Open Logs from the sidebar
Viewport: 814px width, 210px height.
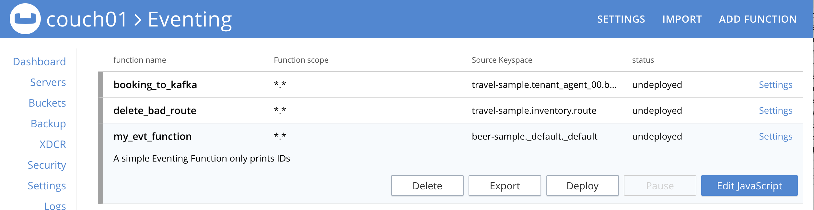(x=55, y=206)
